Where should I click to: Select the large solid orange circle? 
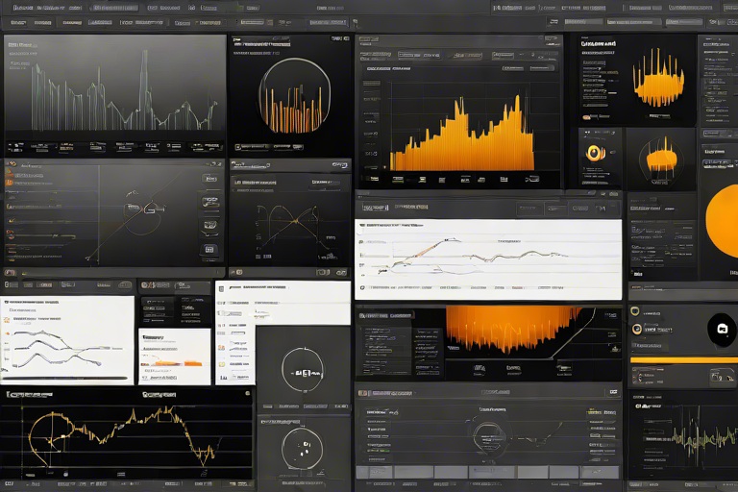tap(722, 220)
